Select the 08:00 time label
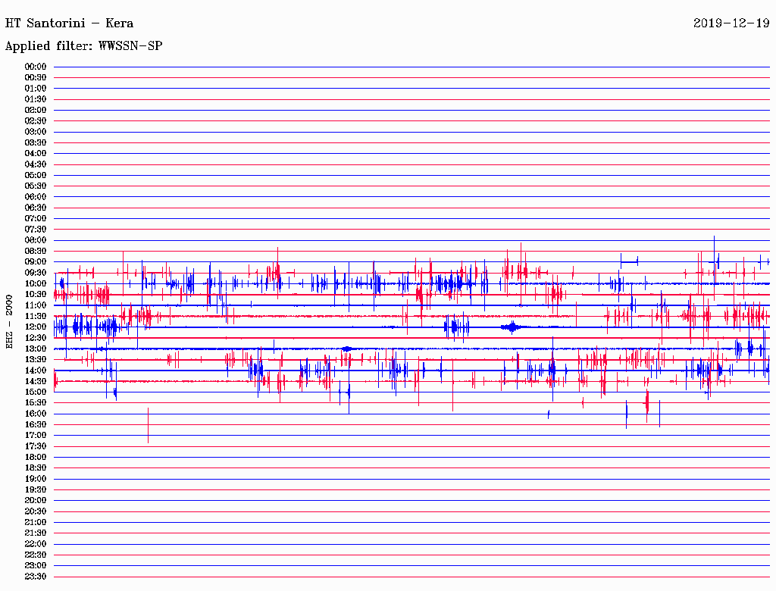Viewport: 776px width, 591px height. [36, 240]
